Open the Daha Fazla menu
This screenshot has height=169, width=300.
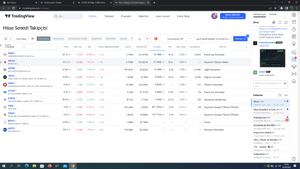183,16
